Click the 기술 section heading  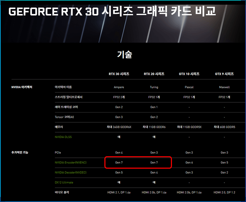coord(124,55)
